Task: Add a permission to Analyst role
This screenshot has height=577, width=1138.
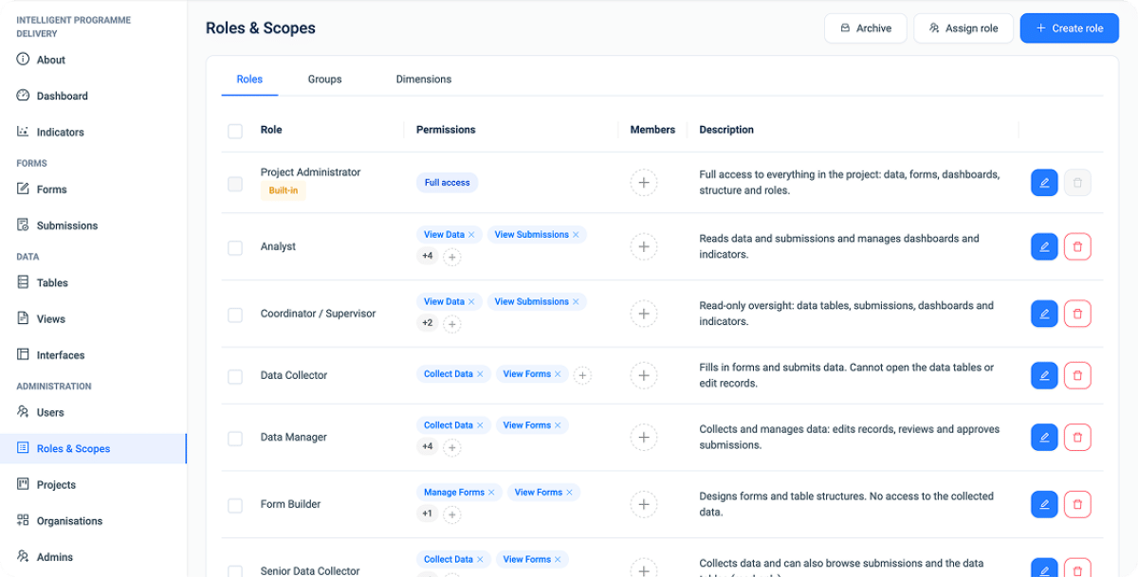Action: 452,257
